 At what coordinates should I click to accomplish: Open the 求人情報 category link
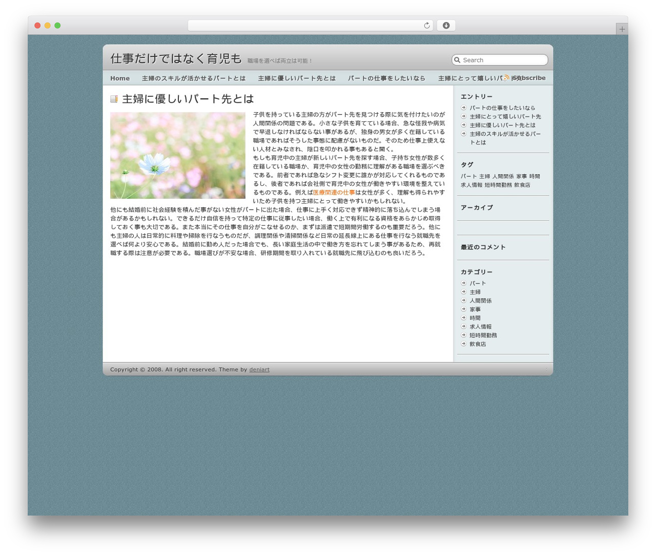(x=481, y=327)
